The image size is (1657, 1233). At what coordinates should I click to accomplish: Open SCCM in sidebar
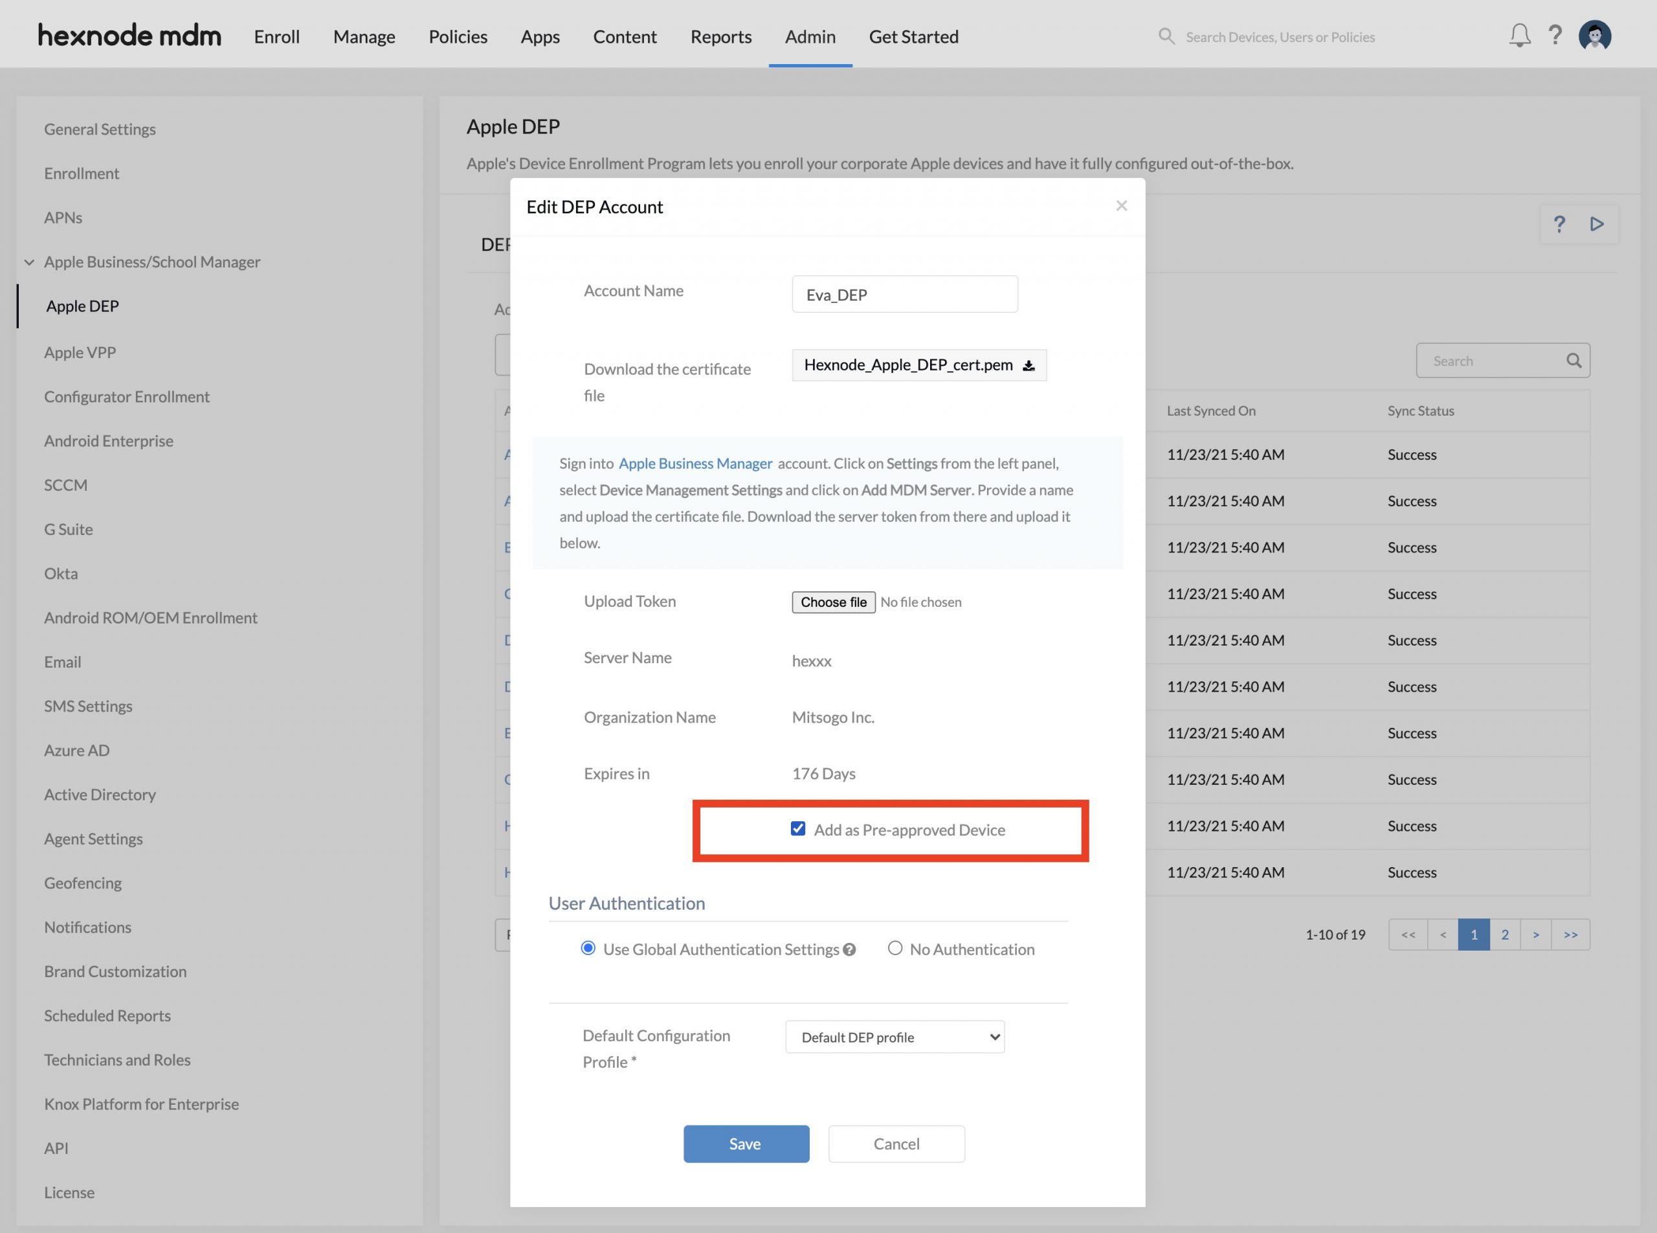tap(65, 485)
